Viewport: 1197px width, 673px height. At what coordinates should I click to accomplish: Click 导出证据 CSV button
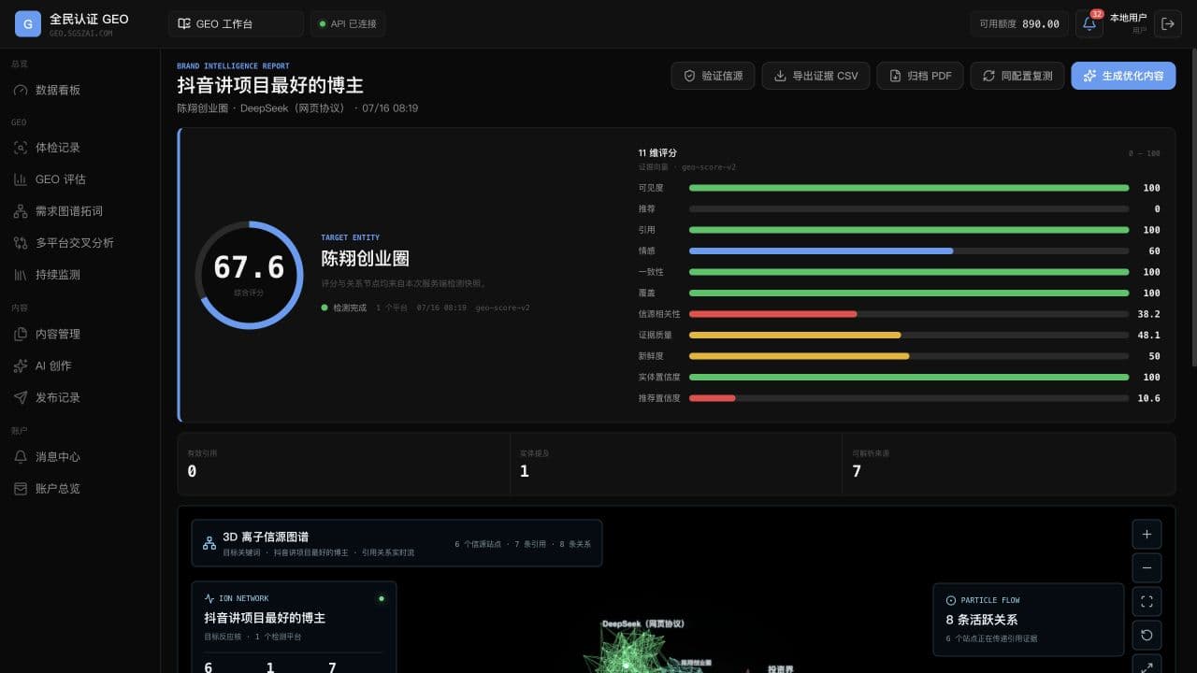tap(815, 76)
